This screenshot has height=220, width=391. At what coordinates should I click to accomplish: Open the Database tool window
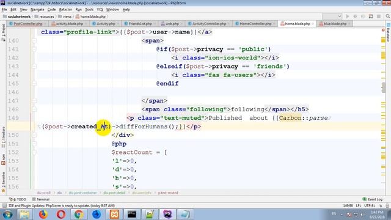point(389,32)
